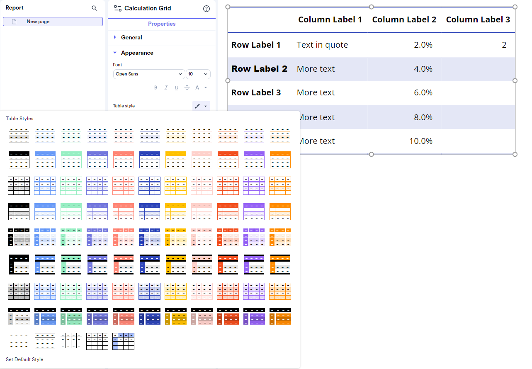Open the font color picker
Screen dimensions: 532x369
click(x=197, y=87)
